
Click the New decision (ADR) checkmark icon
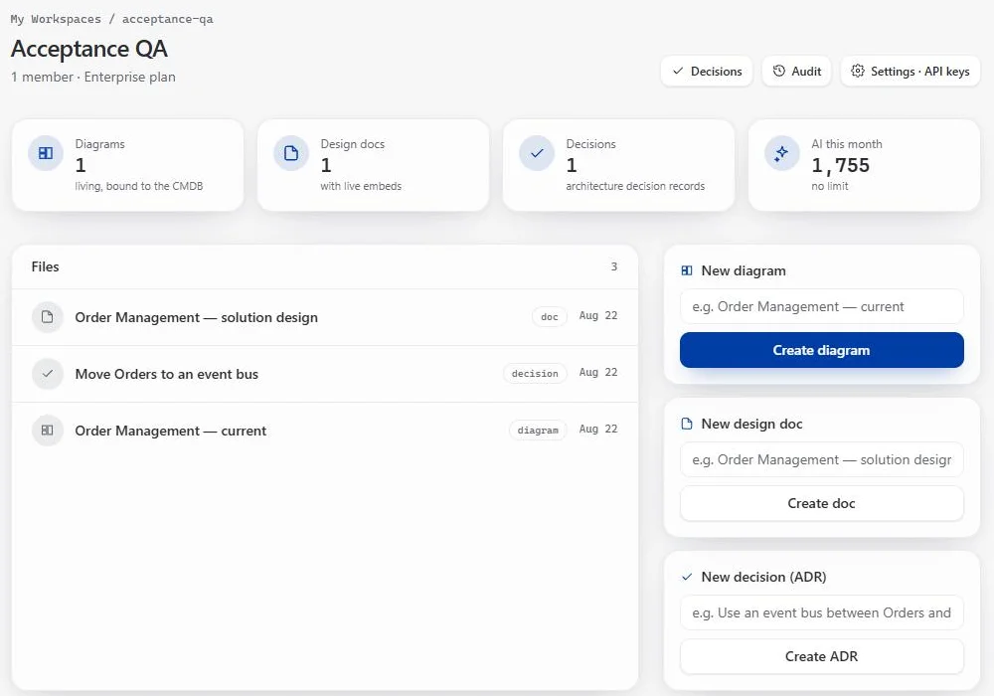coord(687,577)
